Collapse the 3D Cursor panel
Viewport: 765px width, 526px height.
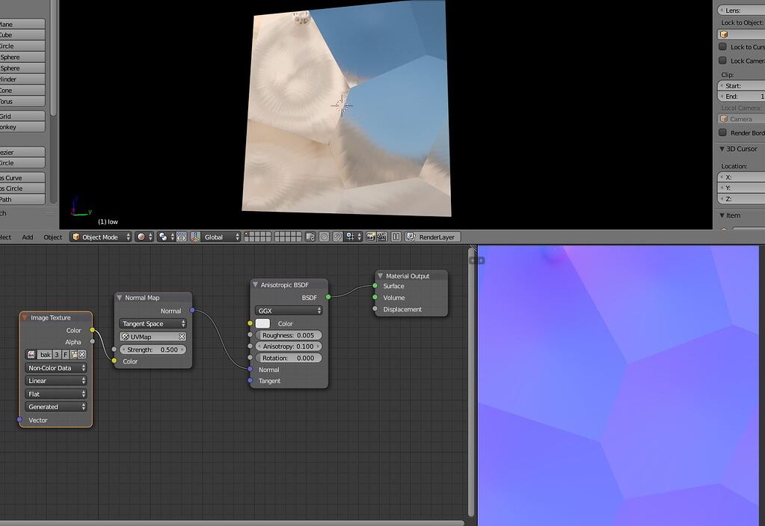click(x=722, y=149)
